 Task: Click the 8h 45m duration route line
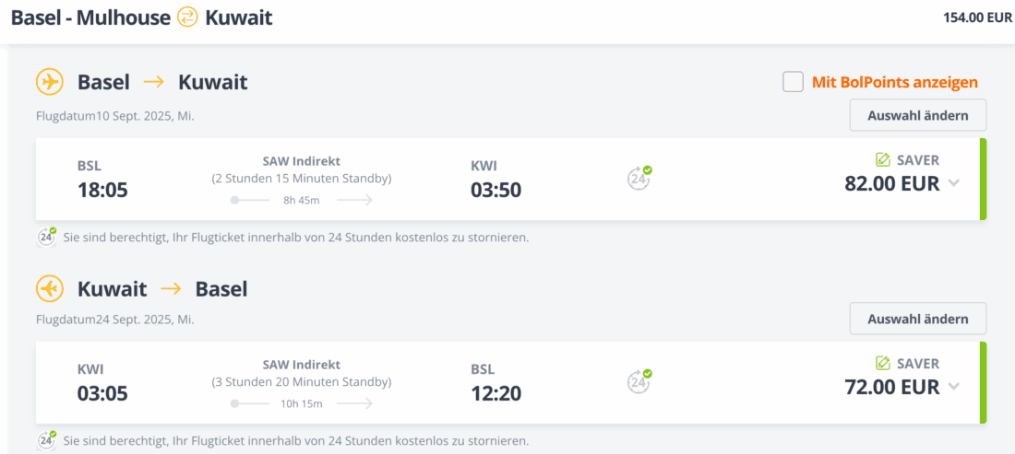pyautogui.click(x=302, y=200)
